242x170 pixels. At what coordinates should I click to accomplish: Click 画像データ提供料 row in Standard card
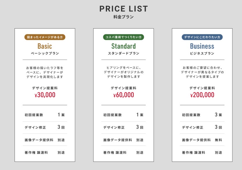123,140
